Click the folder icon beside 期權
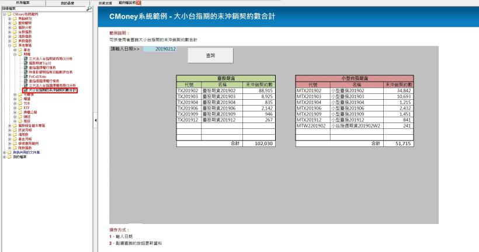 point(20,54)
